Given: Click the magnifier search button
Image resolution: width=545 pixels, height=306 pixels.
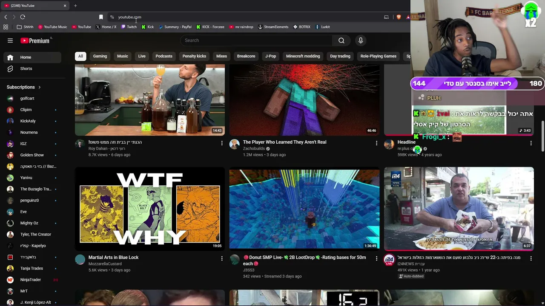Looking at the screenshot, I should 341,40.
